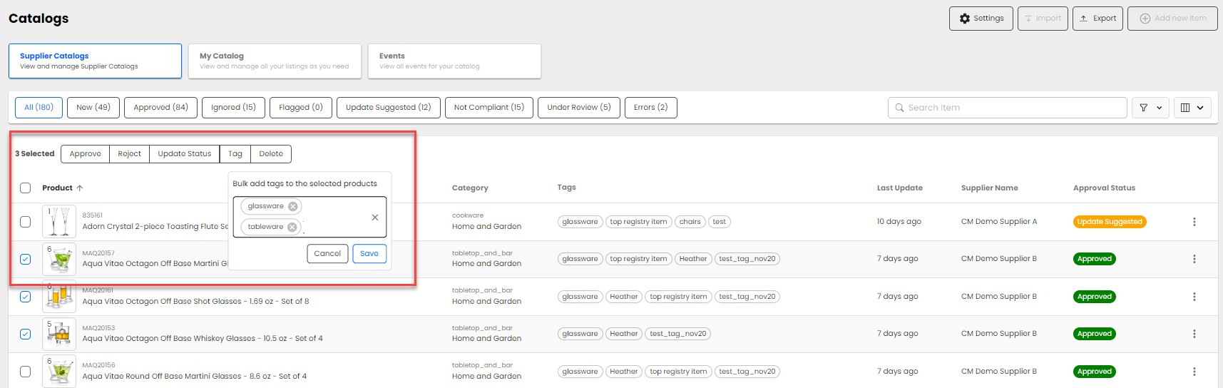Image resolution: width=1223 pixels, height=388 pixels.
Task: Clear all tags in bulk tag input
Action: [375, 218]
